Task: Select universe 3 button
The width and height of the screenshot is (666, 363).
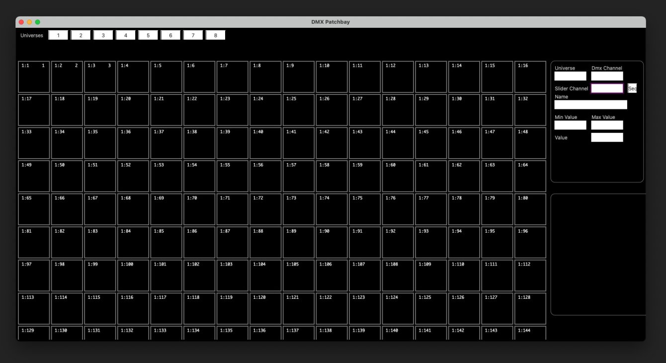Action: [x=103, y=35]
